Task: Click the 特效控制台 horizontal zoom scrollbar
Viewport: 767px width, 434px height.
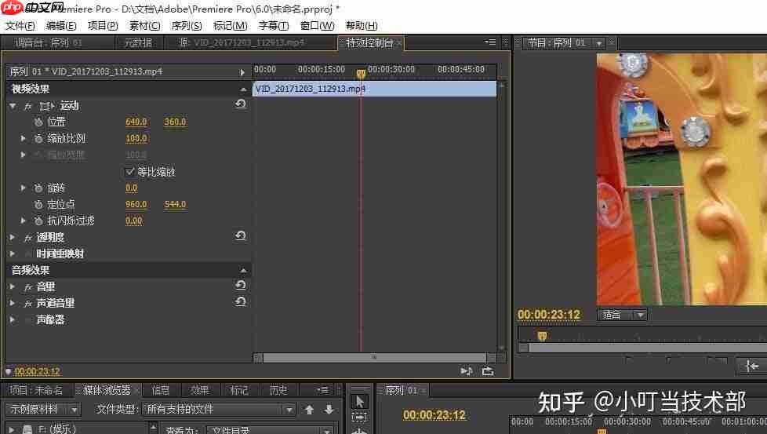Action: tap(375, 358)
